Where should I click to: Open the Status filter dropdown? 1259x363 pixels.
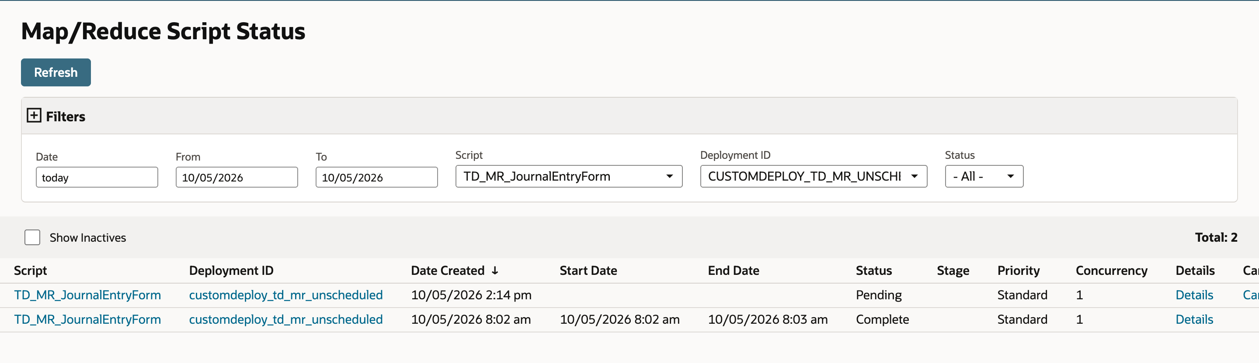(x=984, y=176)
